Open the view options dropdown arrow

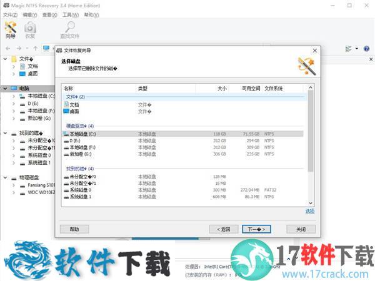[x=357, y=48]
